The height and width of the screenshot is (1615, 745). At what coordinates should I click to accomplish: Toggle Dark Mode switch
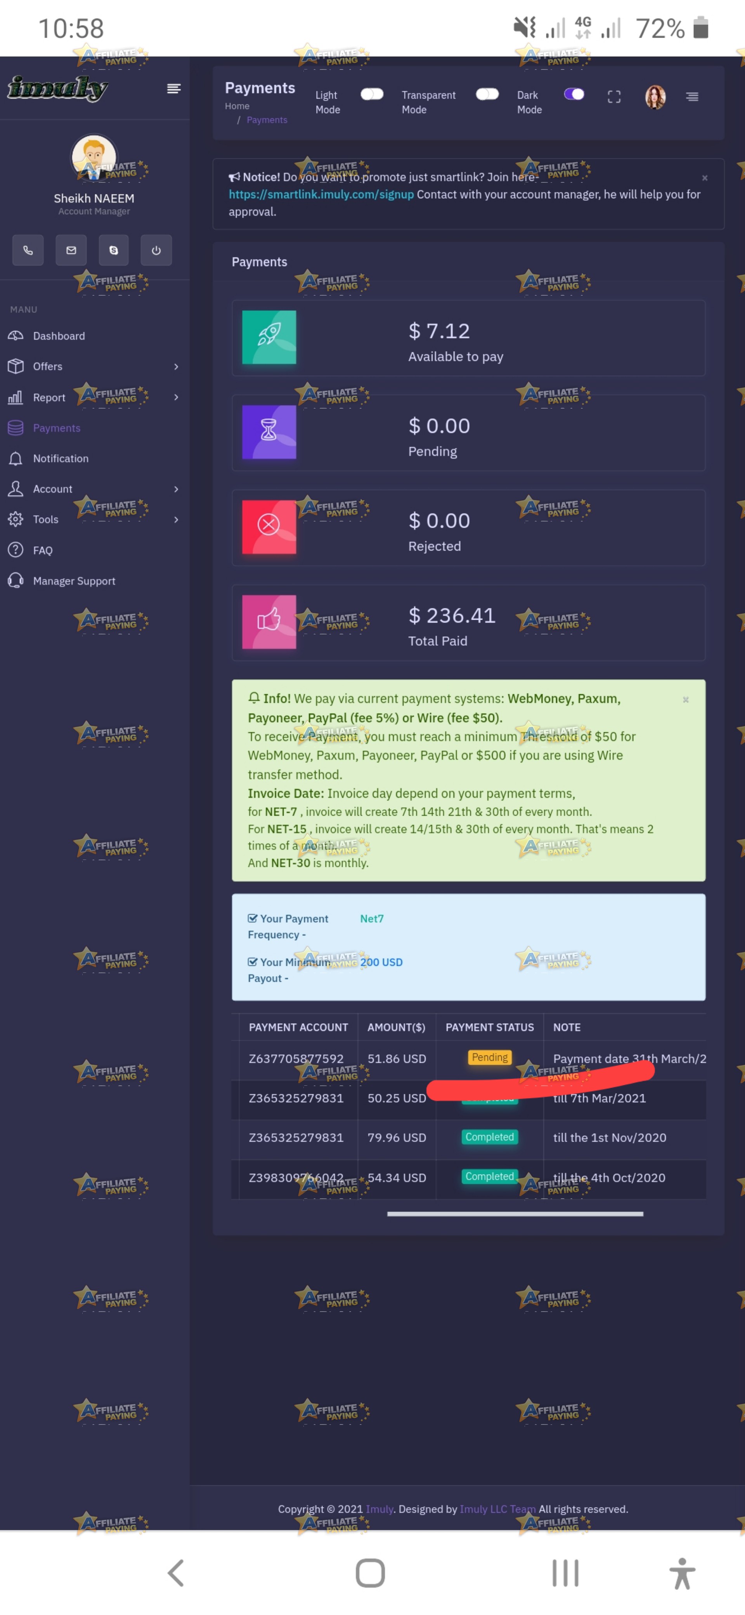click(x=574, y=94)
